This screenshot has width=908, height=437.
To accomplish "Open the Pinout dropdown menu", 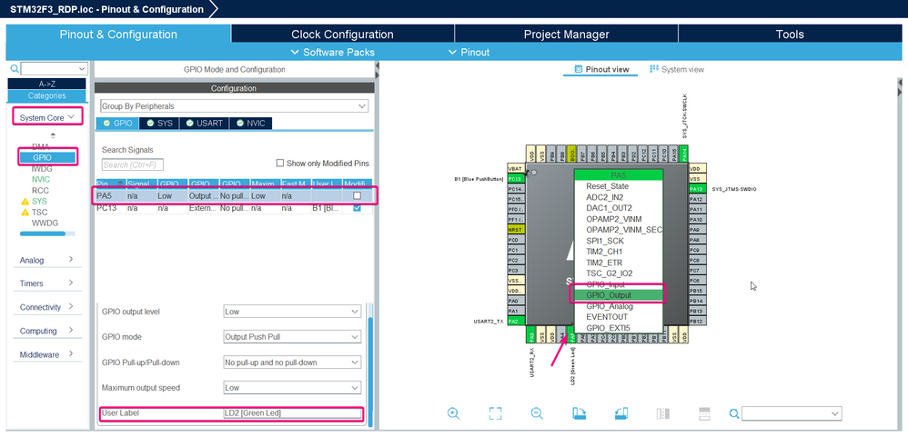I will [469, 52].
